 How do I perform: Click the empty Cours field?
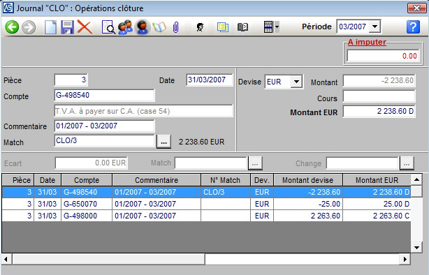coord(379,96)
